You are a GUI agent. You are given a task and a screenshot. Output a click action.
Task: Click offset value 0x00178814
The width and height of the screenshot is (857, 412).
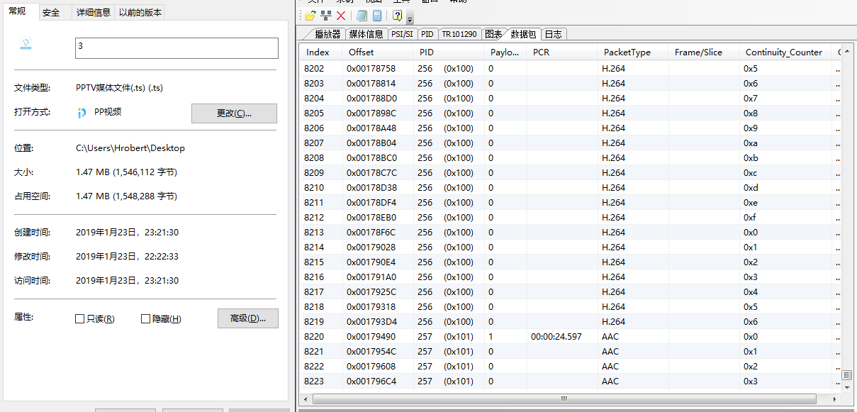(x=371, y=84)
